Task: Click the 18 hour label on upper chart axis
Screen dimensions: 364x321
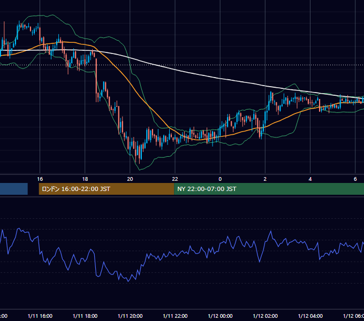Action: tap(85, 179)
